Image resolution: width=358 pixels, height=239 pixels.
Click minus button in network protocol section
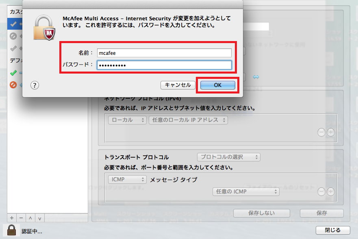pos(321,132)
